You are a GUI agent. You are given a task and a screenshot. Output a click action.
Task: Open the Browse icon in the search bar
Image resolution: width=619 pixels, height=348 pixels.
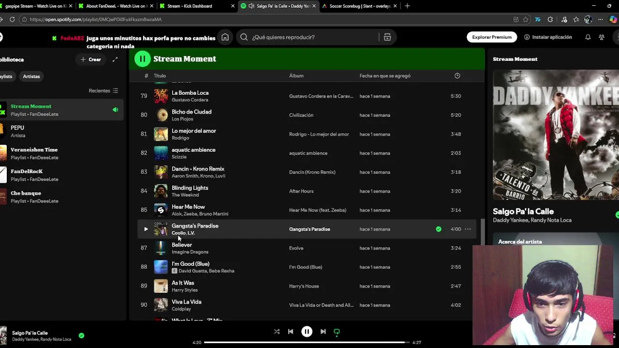click(387, 37)
